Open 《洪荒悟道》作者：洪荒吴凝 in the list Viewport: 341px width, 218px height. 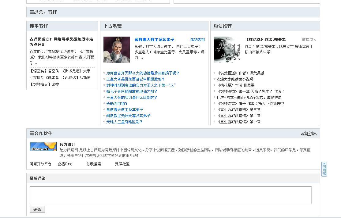point(240,73)
